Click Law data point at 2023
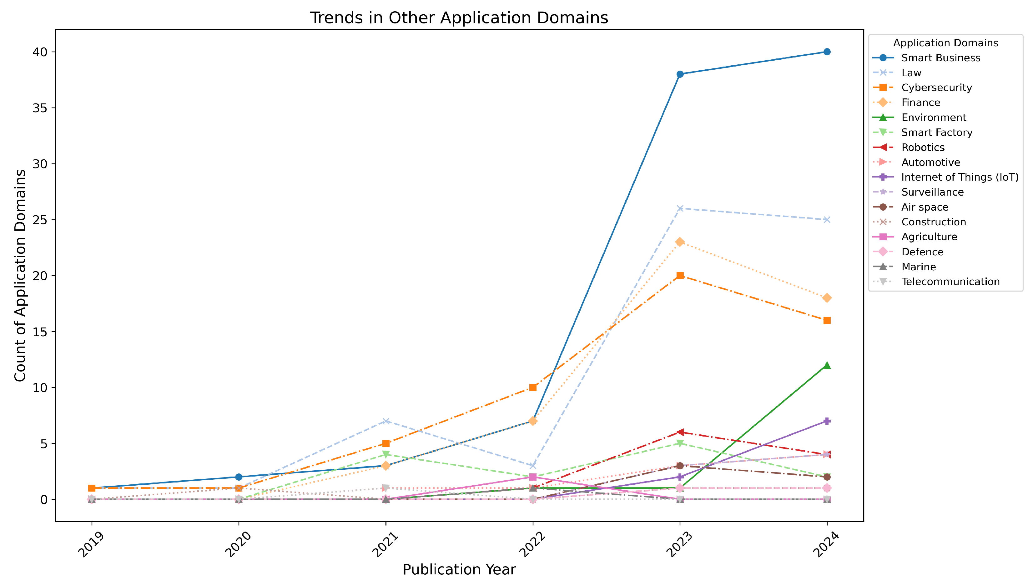1033x585 pixels. 680,208
